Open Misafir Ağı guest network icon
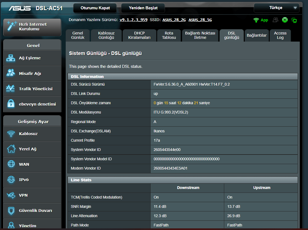Image resolution: width=308 pixels, height=230 pixels. 11,73
